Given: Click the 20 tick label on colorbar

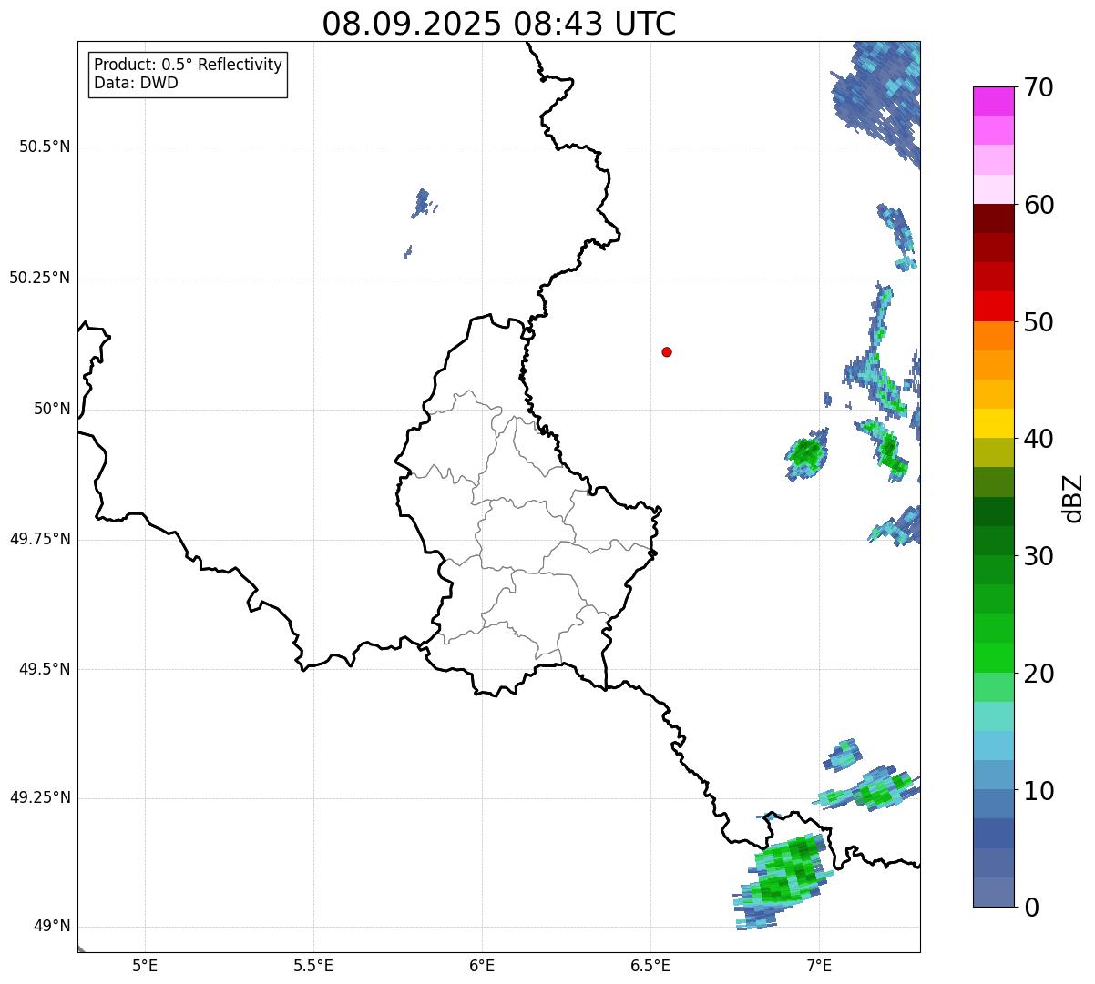Looking at the screenshot, I should pos(1039,674).
